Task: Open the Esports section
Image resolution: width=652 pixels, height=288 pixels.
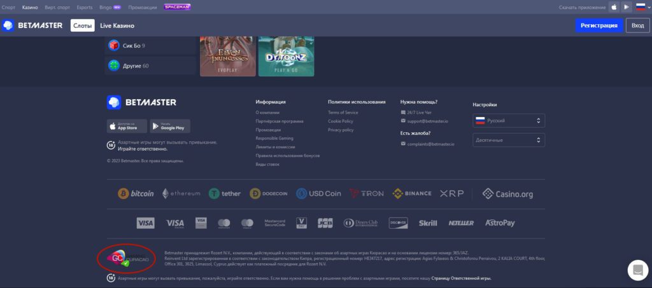Action: pos(85,8)
